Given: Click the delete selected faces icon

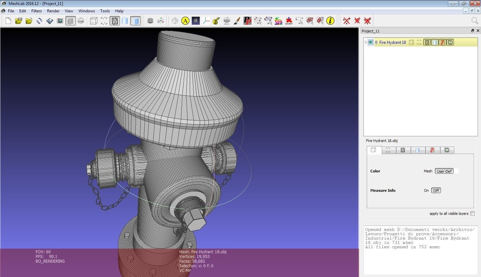Looking at the screenshot, I should click(357, 21).
